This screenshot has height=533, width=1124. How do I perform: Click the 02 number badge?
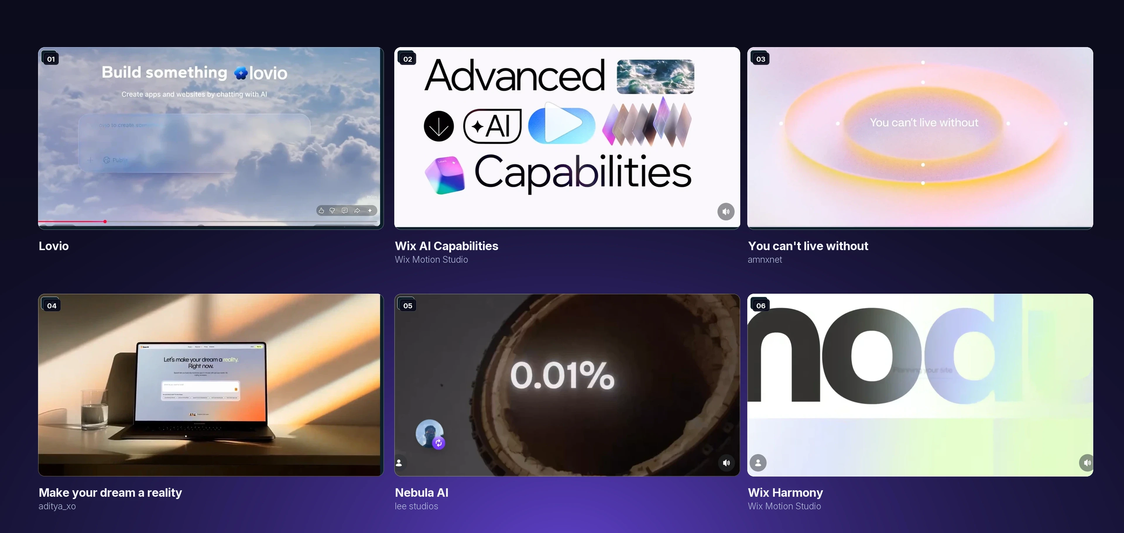[x=407, y=59]
